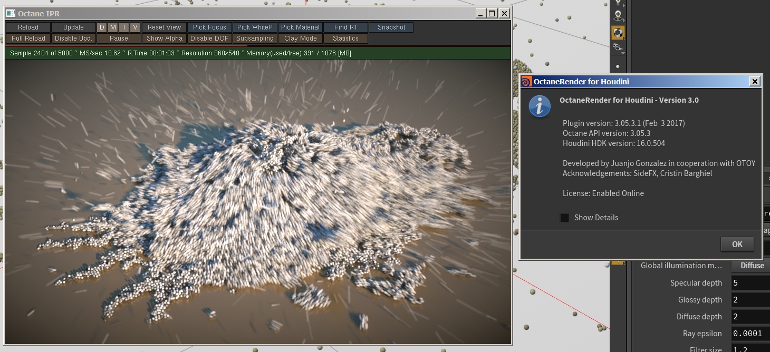Image resolution: width=770 pixels, height=352 pixels.
Task: Click the Update button in Octane IPR
Action: click(73, 27)
